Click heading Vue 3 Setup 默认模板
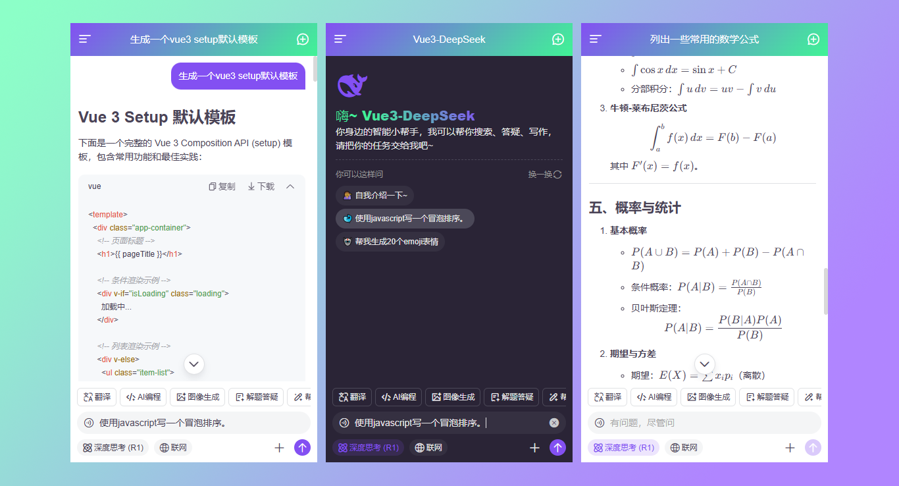 pyautogui.click(x=157, y=117)
